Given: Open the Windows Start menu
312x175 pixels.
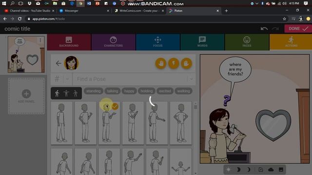Looking at the screenshot, I should click(x=4, y=3).
